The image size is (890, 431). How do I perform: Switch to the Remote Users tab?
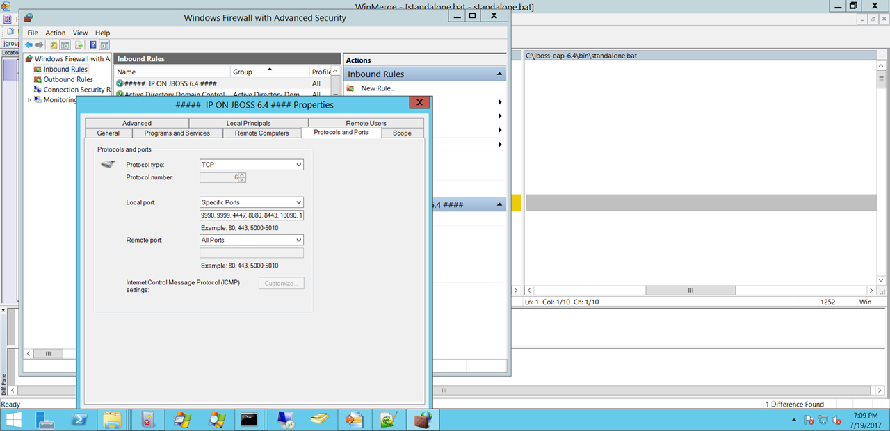tap(366, 123)
